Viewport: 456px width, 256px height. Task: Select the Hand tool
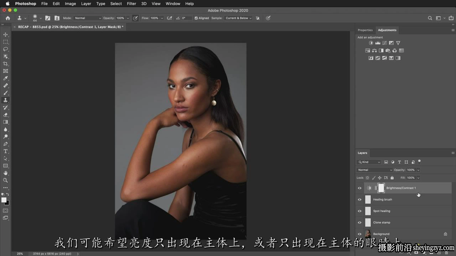(5, 173)
